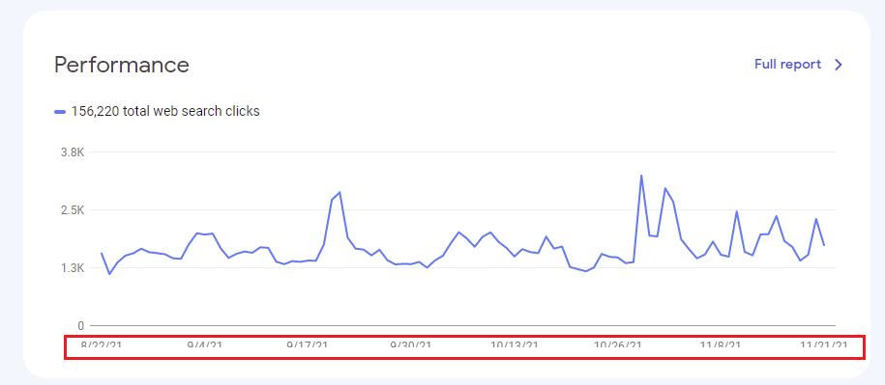Click the 156,220 total web search clicks legend

click(x=165, y=112)
